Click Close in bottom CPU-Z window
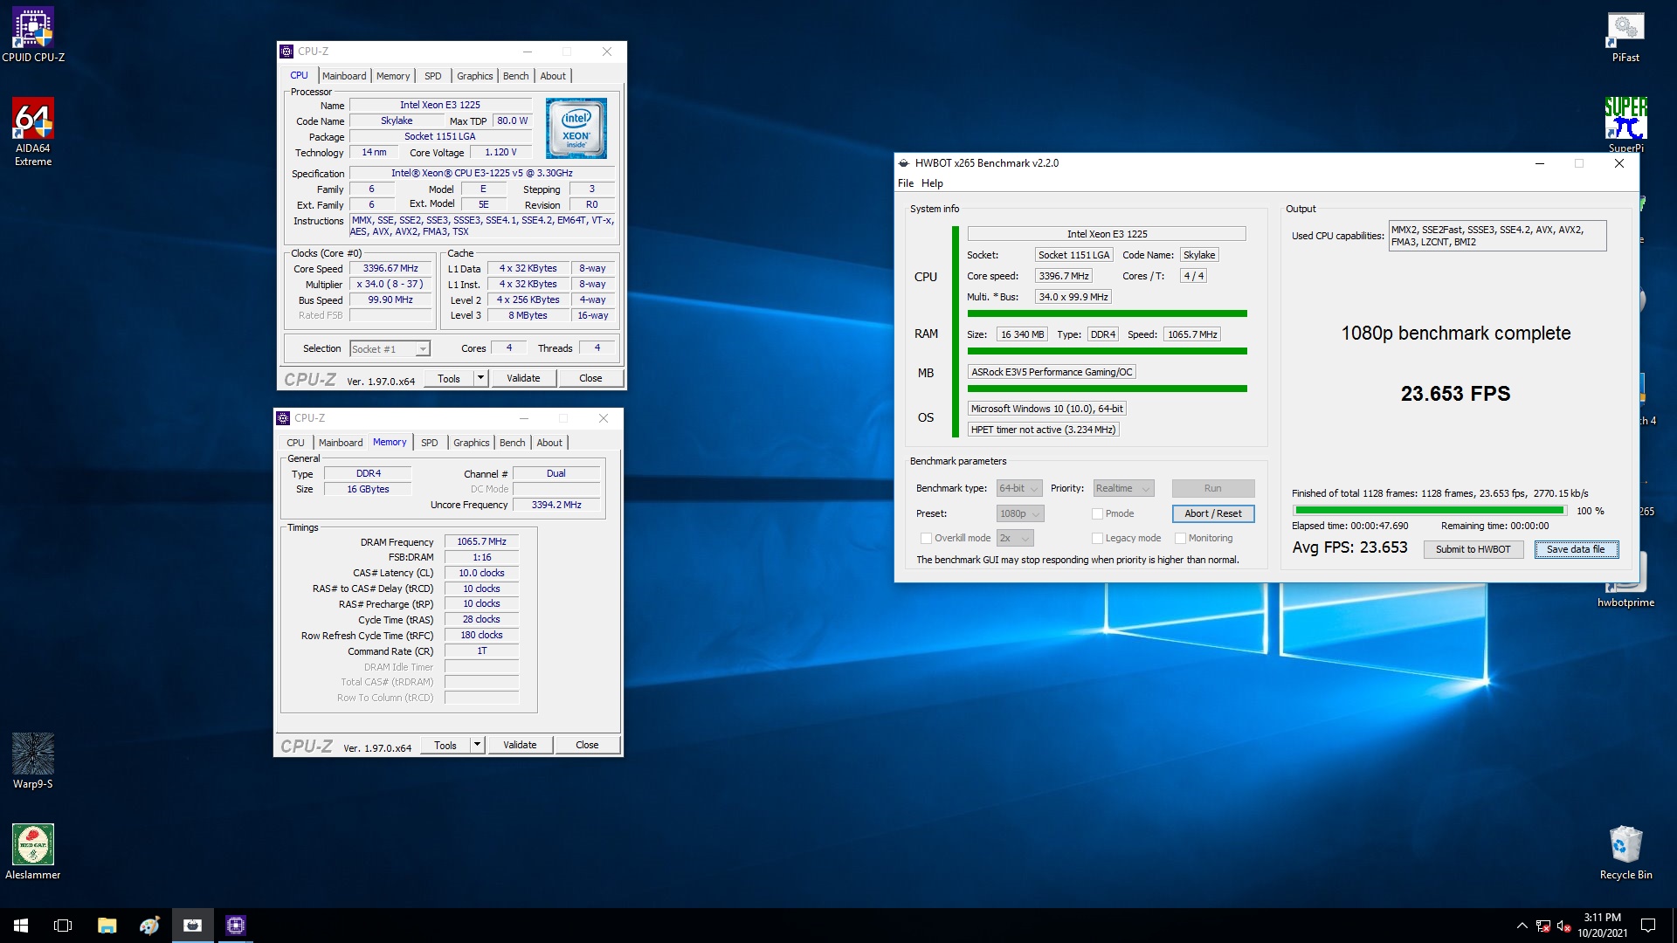 click(587, 745)
